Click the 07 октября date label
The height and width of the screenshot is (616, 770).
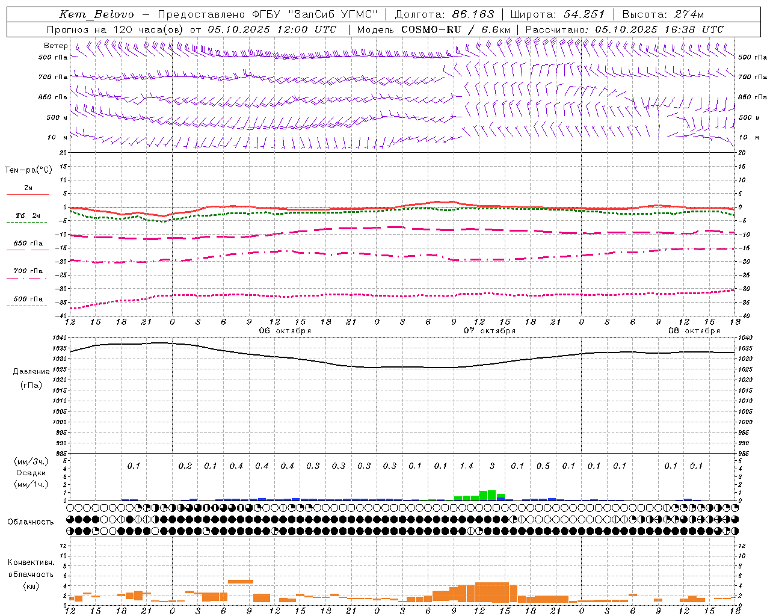coord(490,331)
